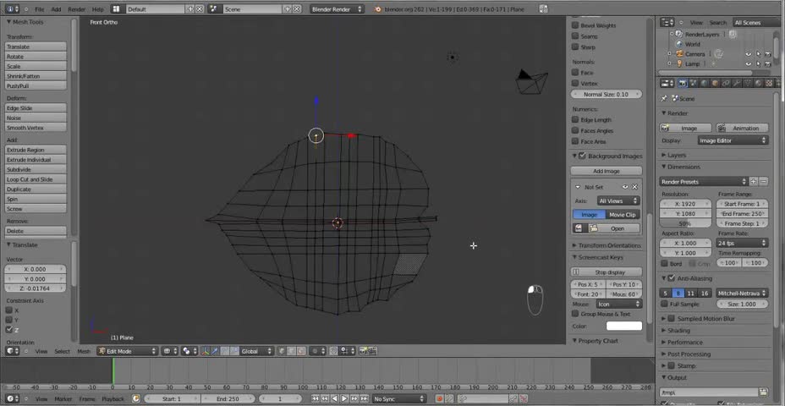This screenshot has width=785, height=406.
Task: Click the Add Image button
Action: pos(607,171)
